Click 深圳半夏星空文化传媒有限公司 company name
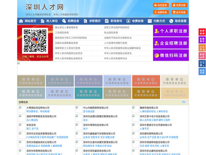Viewport: 206px width, 155px height. 156,125
